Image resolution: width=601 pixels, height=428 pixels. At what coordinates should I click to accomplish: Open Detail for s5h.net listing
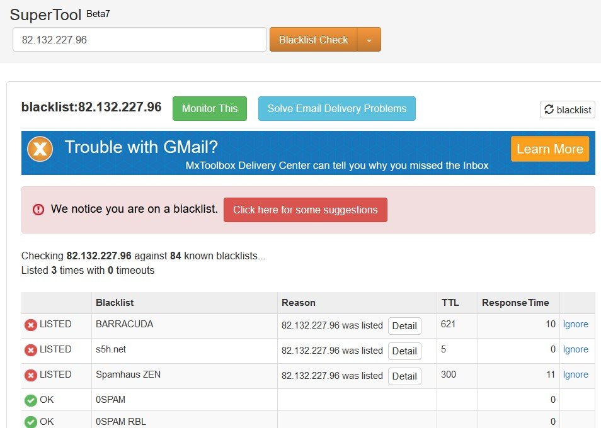(404, 351)
